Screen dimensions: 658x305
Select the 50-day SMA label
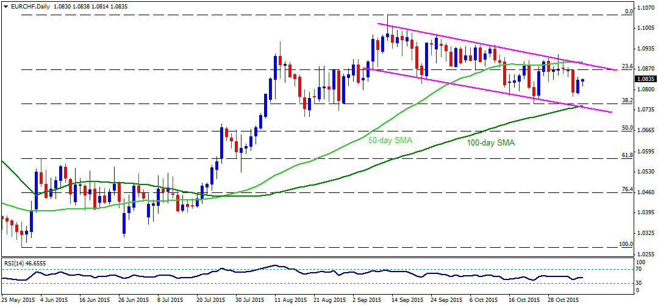tap(390, 141)
